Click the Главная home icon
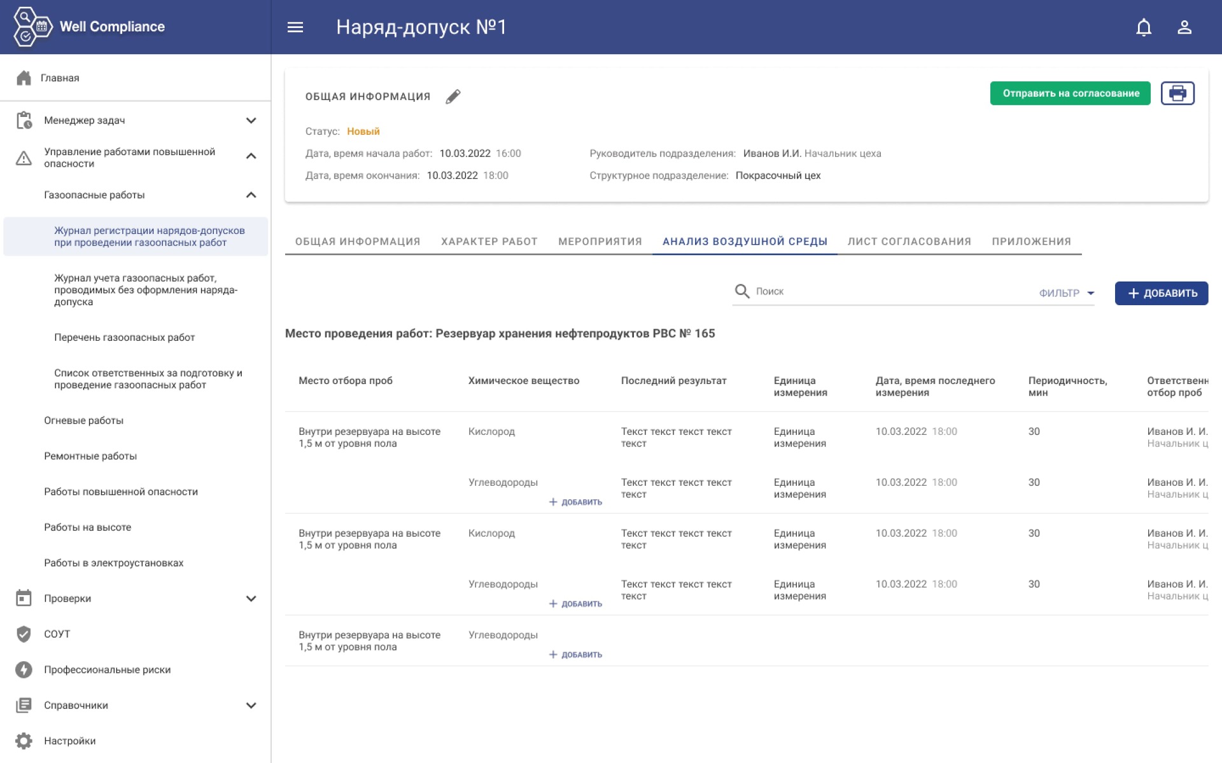This screenshot has height=763, width=1222. click(x=24, y=78)
